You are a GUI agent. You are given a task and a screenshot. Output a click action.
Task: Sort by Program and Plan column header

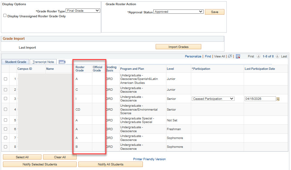[132, 69]
